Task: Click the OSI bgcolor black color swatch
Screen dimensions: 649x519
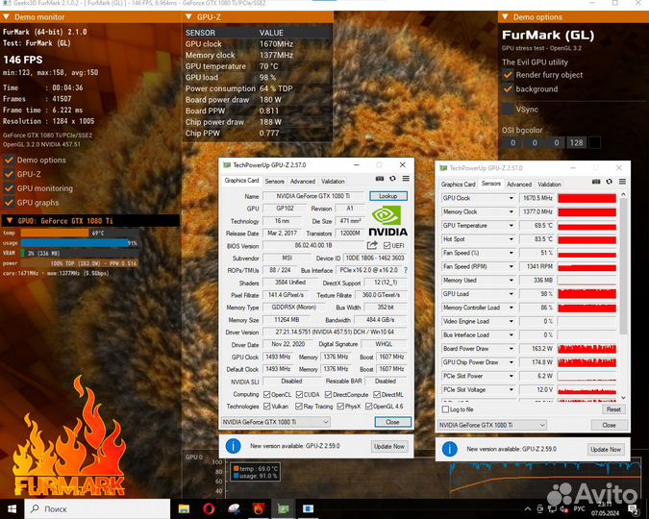Action: [x=595, y=143]
